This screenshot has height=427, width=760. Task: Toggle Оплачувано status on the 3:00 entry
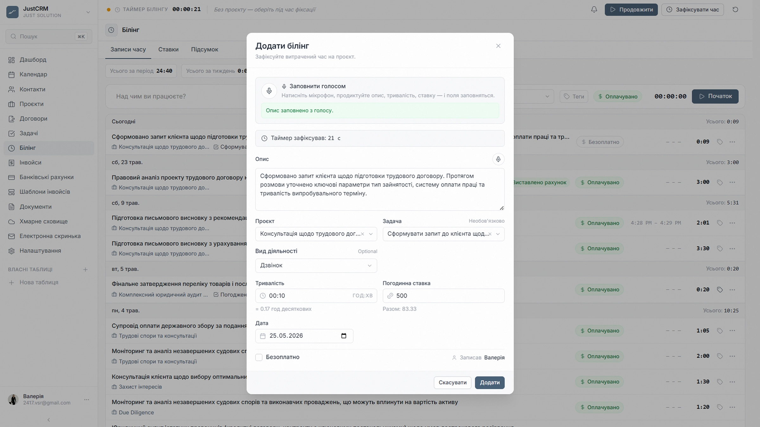599,183
